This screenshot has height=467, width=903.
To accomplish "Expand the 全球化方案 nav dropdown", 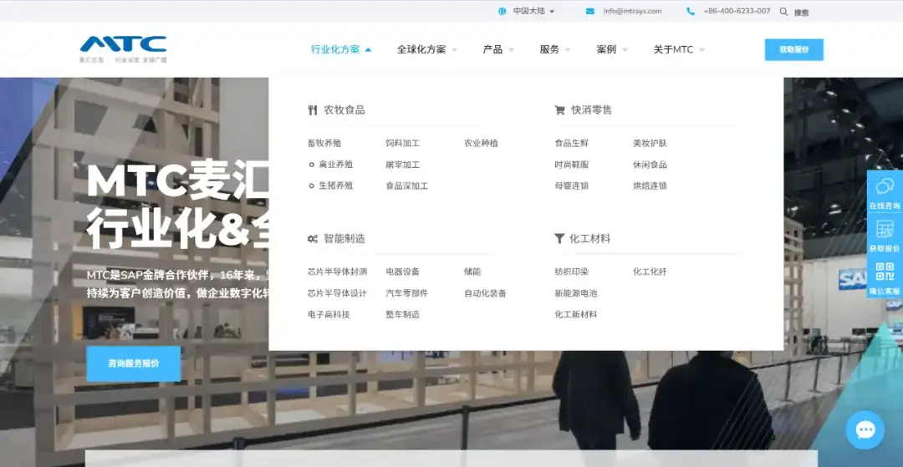I will click(426, 49).
